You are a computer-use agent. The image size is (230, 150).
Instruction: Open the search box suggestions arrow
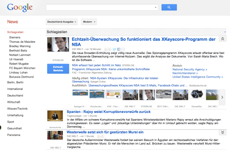pyautogui.click(x=156, y=7)
